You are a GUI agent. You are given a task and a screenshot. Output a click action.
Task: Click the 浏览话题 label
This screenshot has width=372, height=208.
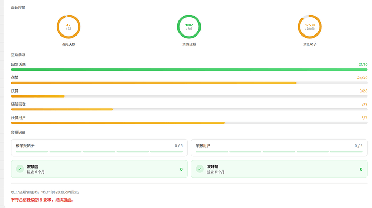tap(189, 44)
